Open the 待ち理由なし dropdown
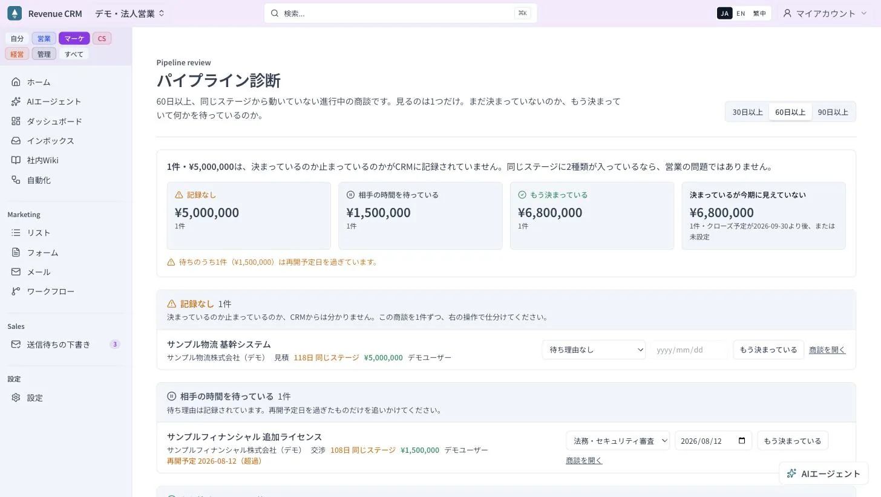 594,349
